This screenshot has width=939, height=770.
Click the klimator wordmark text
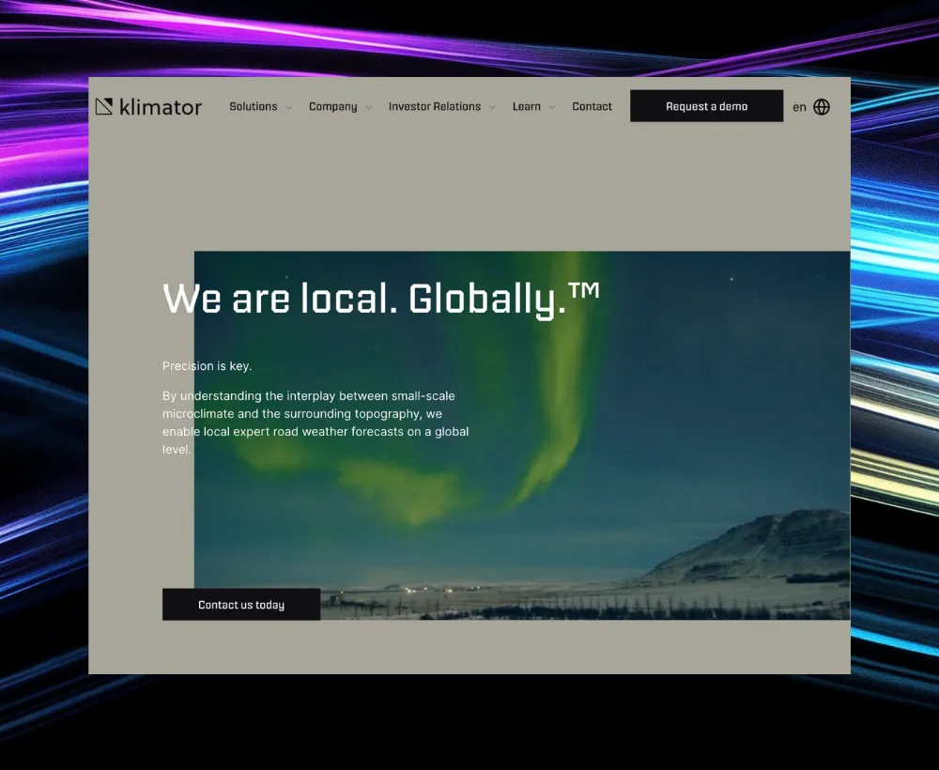[161, 107]
